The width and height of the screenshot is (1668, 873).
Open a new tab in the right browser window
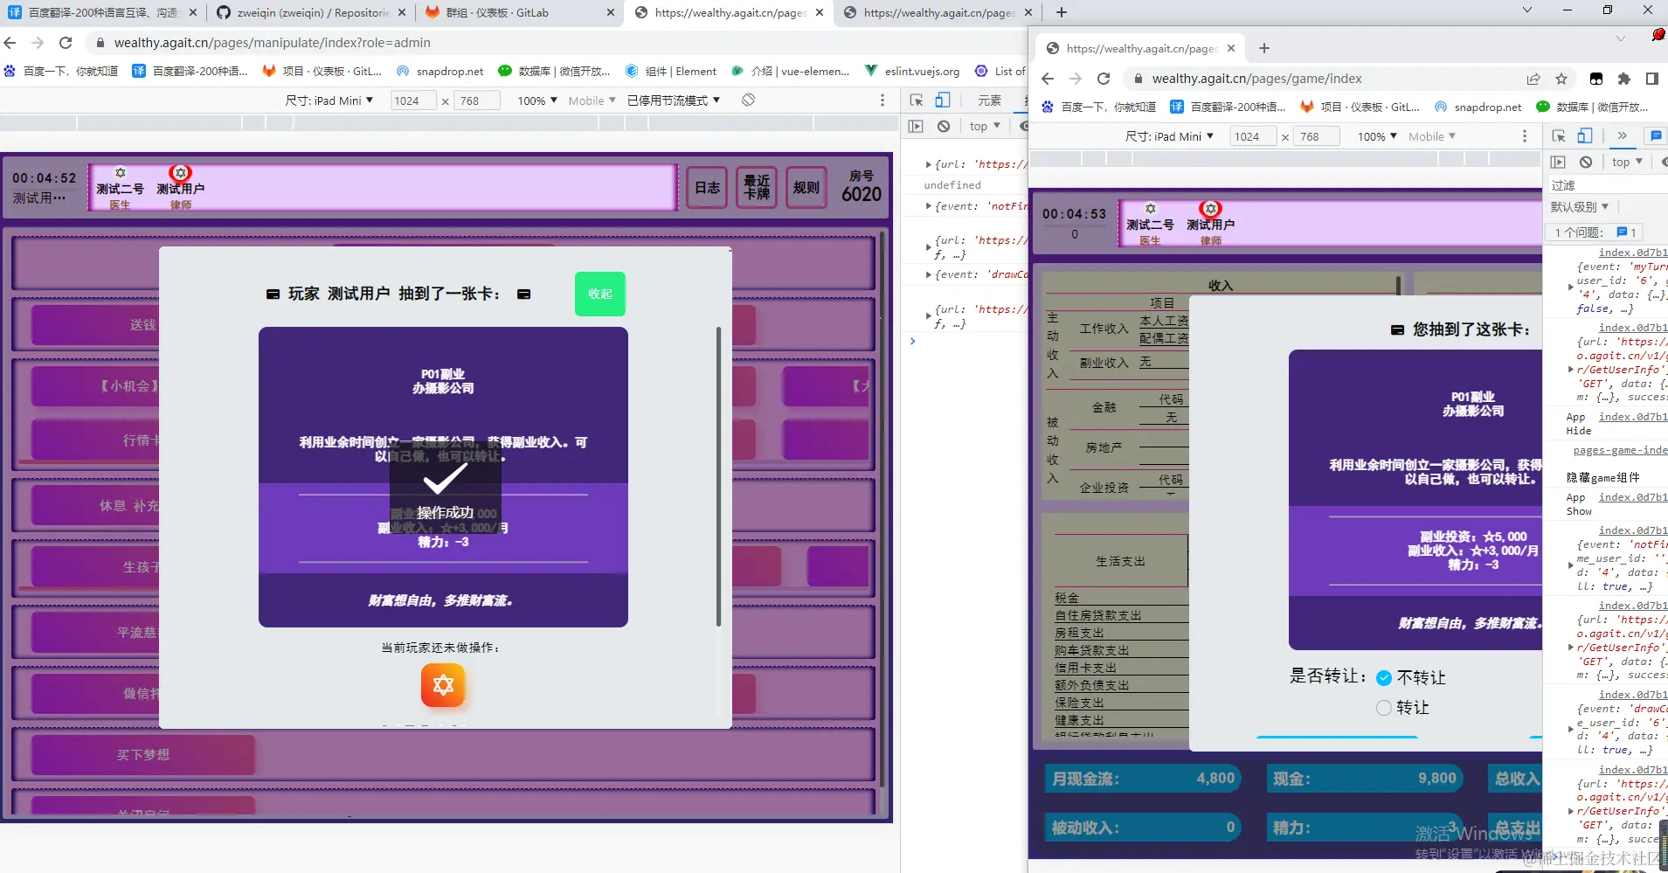[x=1264, y=48]
